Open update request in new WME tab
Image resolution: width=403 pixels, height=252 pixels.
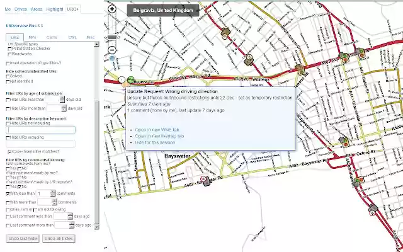157,130
